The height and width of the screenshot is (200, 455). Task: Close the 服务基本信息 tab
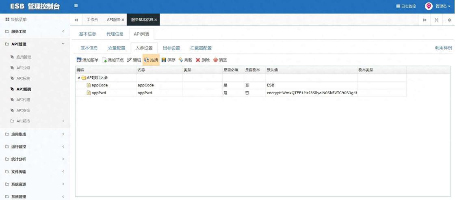[x=156, y=20]
